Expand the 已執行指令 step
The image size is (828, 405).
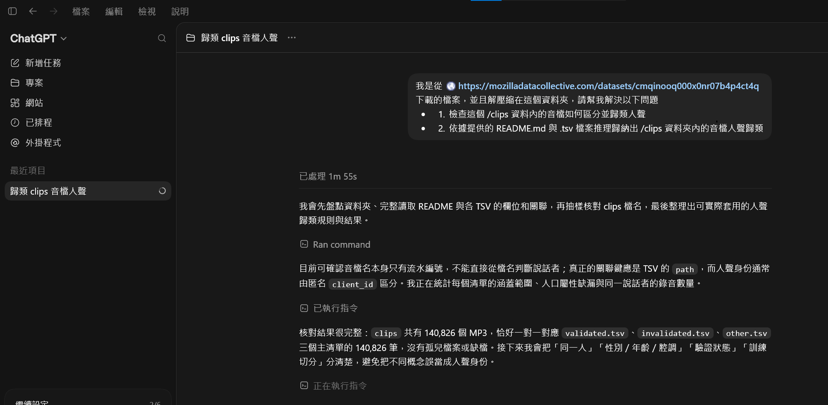click(335, 308)
